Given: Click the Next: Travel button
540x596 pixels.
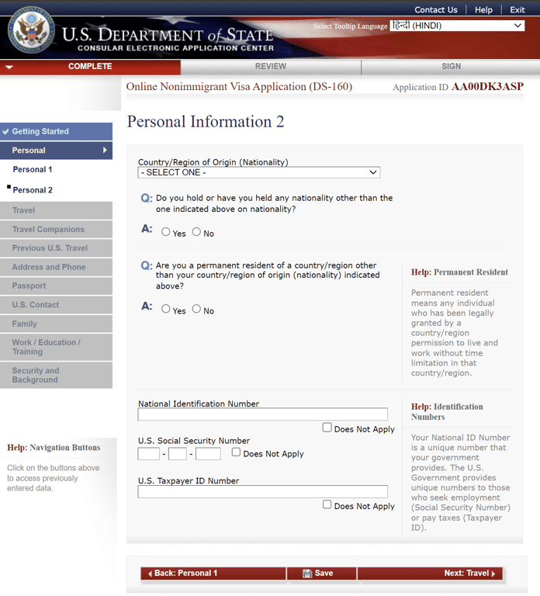Looking at the screenshot, I should (430, 573).
